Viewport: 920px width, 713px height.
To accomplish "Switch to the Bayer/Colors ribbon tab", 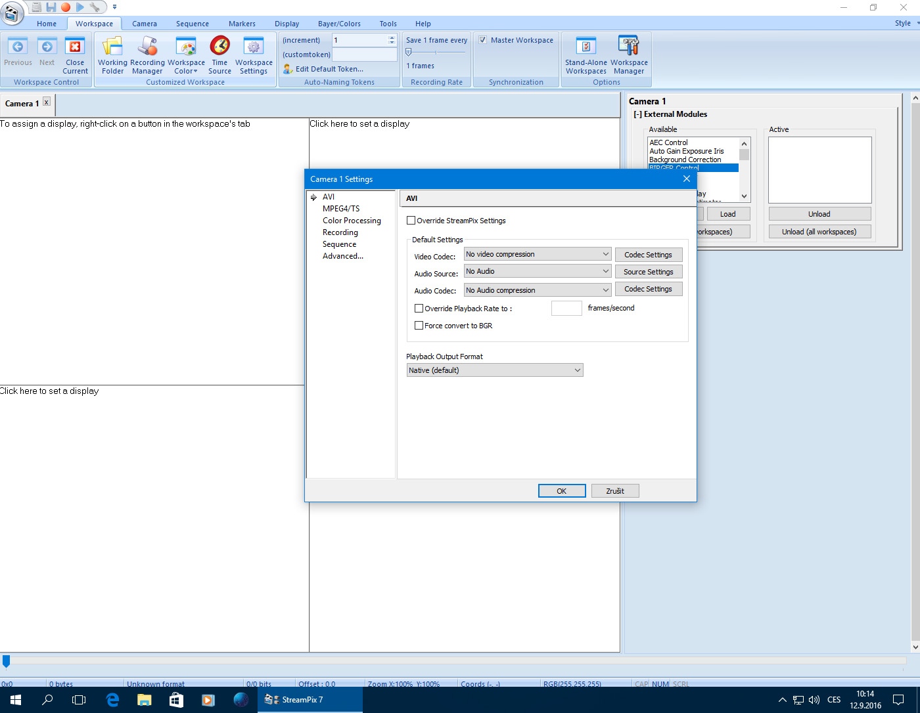I will (339, 24).
